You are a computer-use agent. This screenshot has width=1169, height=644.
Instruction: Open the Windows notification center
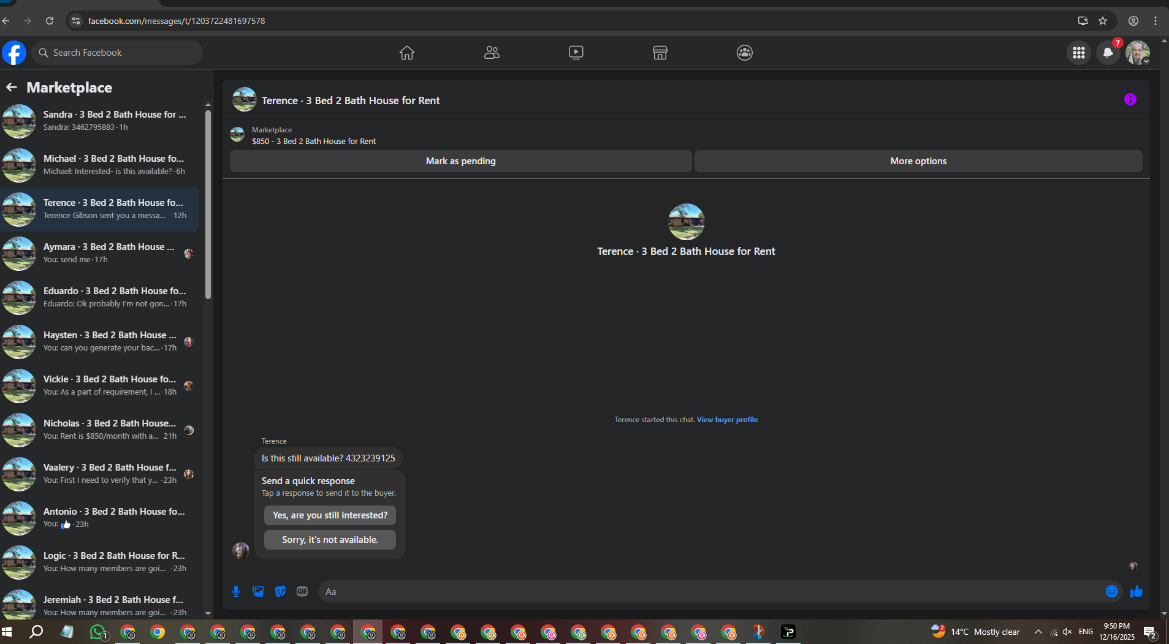coord(1151,632)
